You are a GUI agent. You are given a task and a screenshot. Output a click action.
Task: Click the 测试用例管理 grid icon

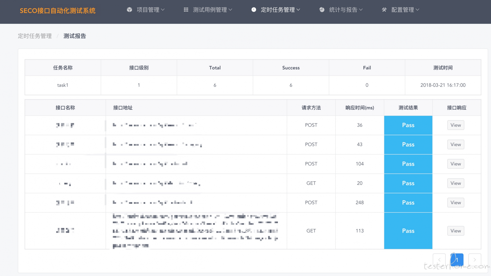[186, 10]
